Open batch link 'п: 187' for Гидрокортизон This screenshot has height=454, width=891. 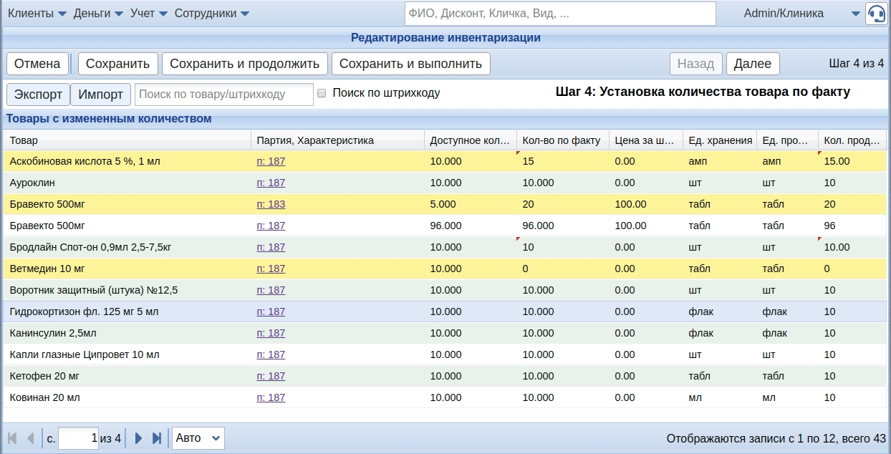[x=271, y=311]
